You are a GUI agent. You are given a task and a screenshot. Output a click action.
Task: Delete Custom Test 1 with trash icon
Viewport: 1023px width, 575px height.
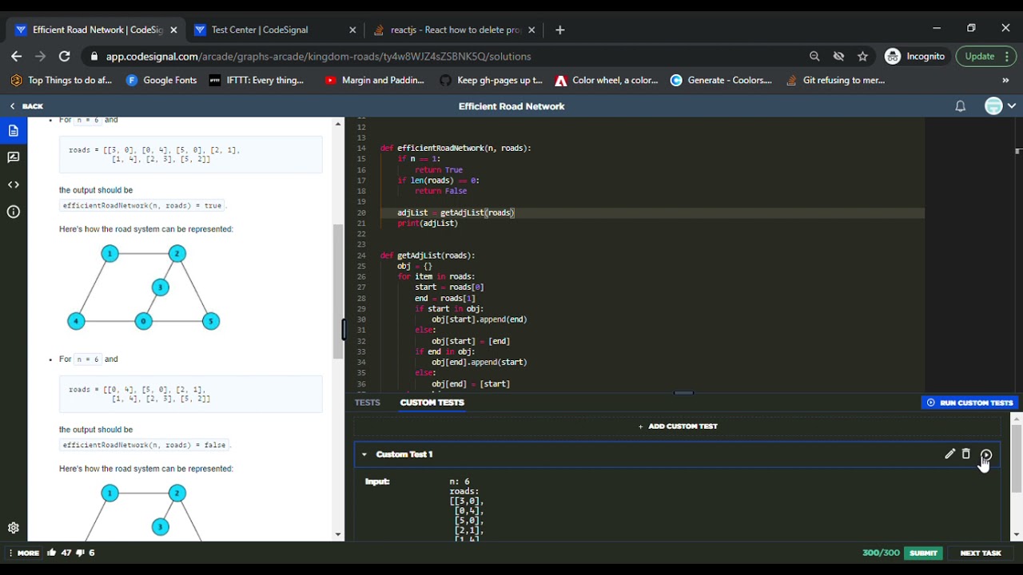[966, 454]
